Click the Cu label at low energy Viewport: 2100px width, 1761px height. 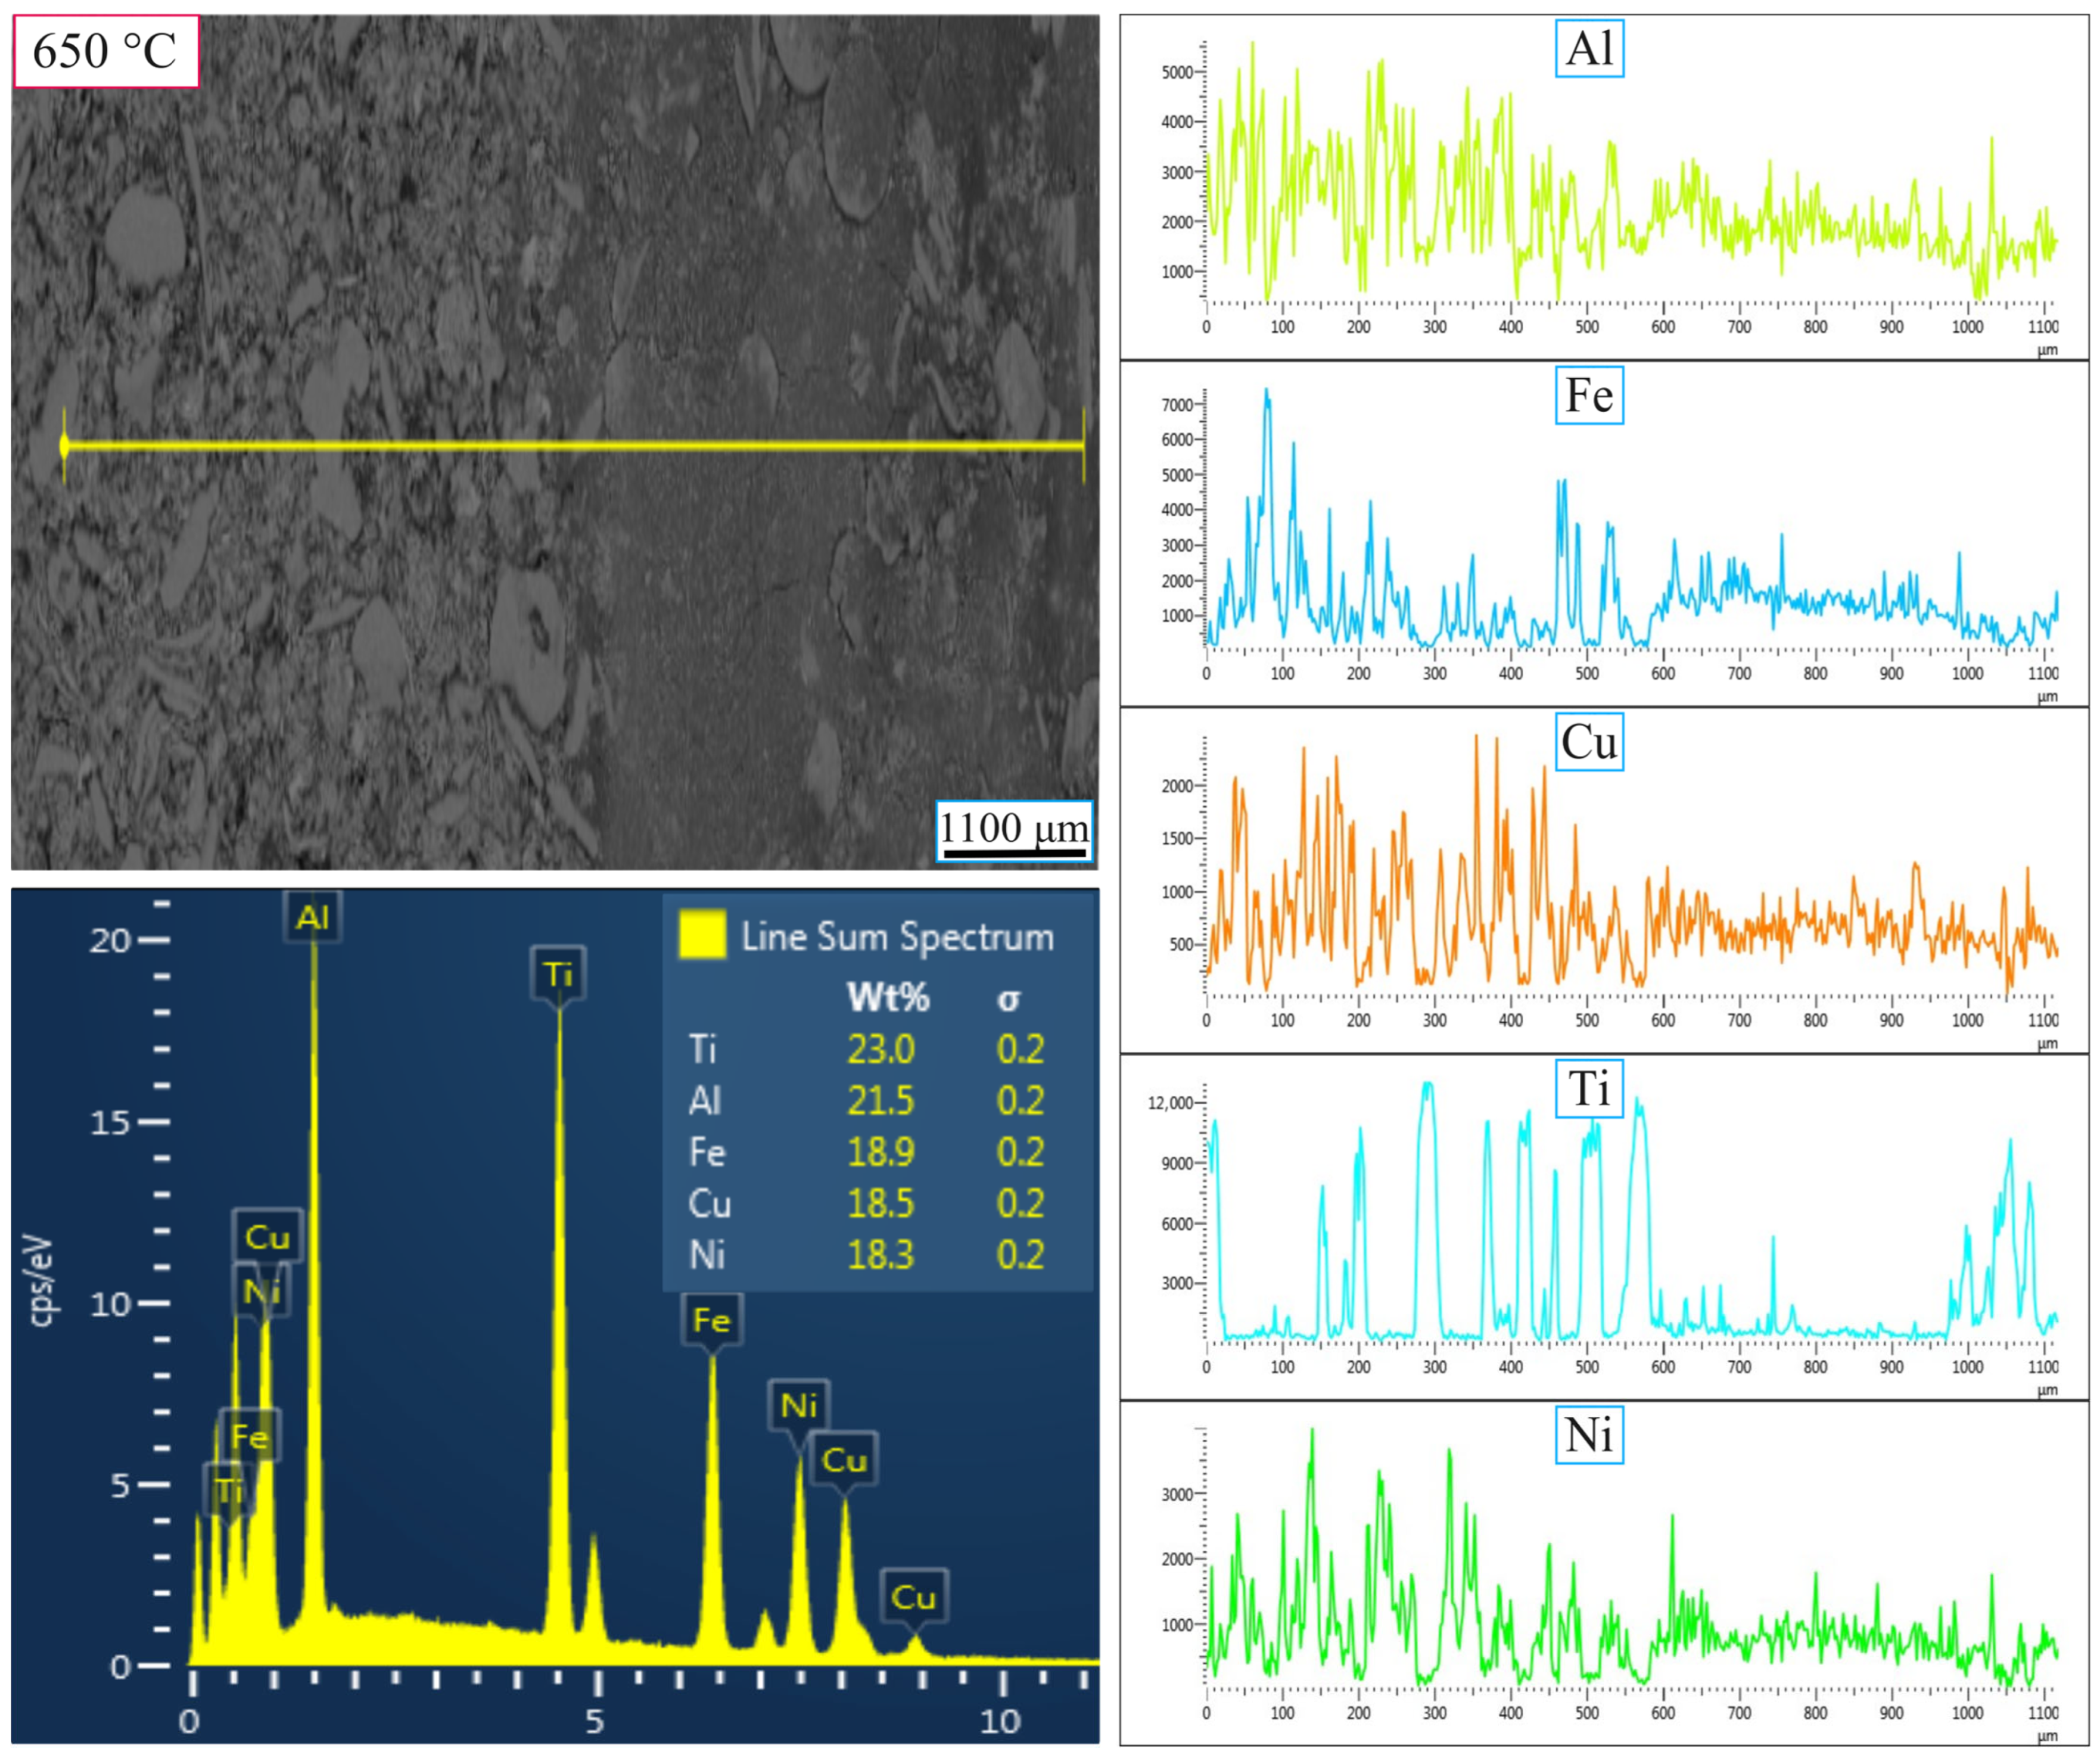click(267, 1237)
